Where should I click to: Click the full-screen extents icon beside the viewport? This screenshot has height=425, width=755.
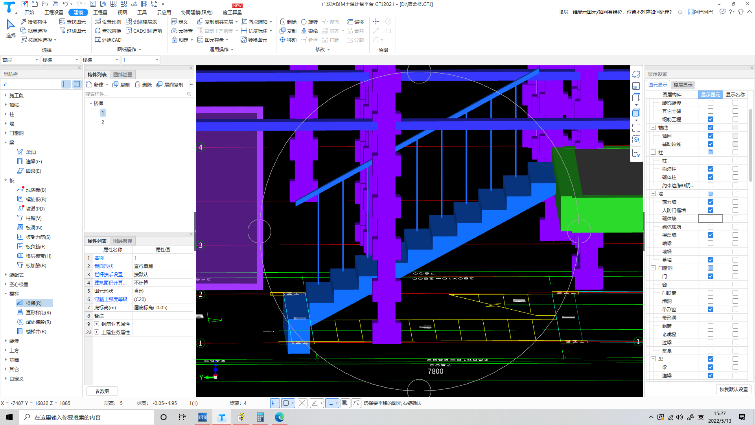coord(636,128)
